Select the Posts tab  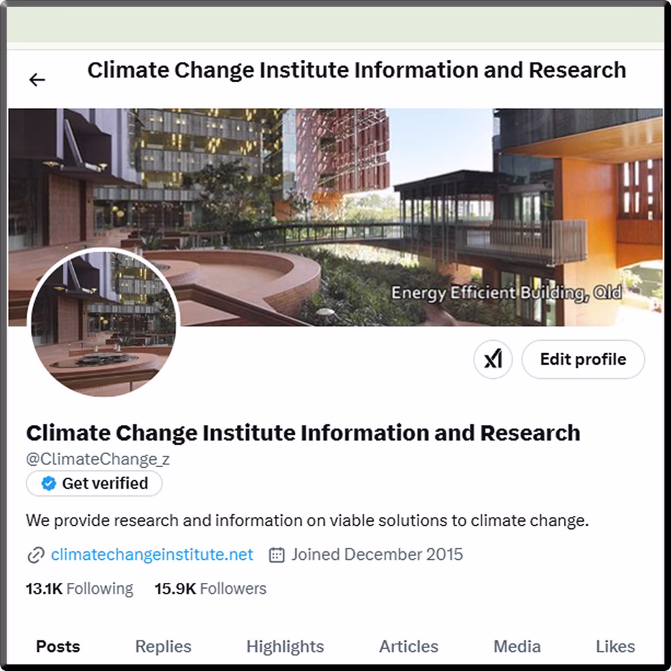tap(58, 646)
